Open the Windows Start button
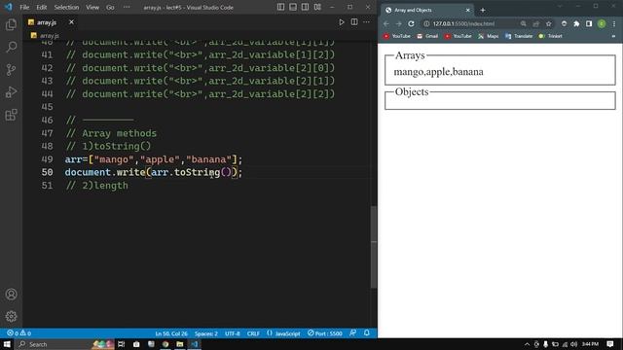Image resolution: width=623 pixels, height=350 pixels. [7, 344]
